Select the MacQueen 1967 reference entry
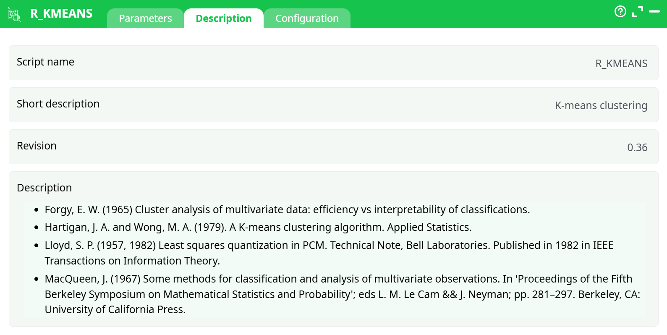 tap(338, 279)
